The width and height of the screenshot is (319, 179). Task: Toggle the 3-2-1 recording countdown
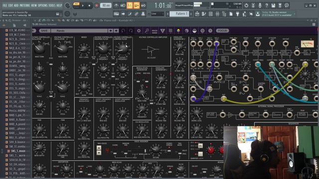coord(130,5)
